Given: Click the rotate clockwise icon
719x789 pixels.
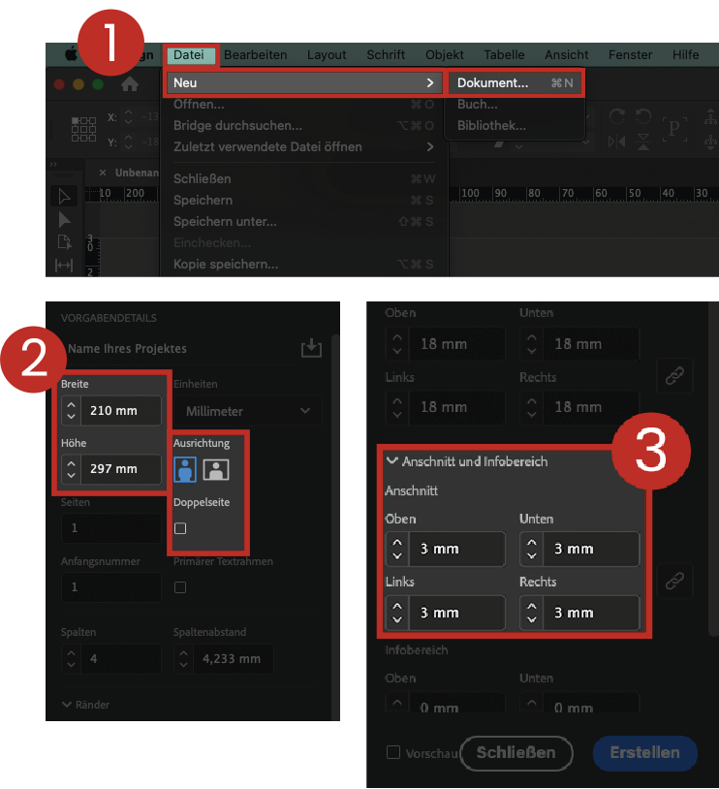Looking at the screenshot, I should tap(617, 116).
